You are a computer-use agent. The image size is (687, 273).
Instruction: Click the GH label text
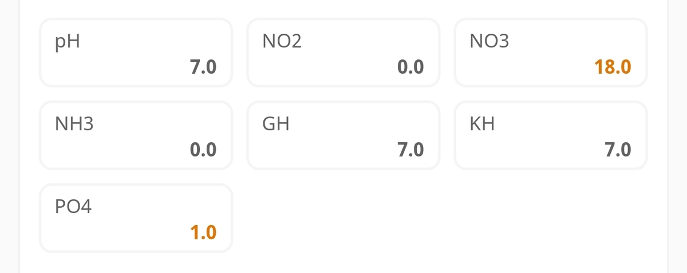point(276,124)
